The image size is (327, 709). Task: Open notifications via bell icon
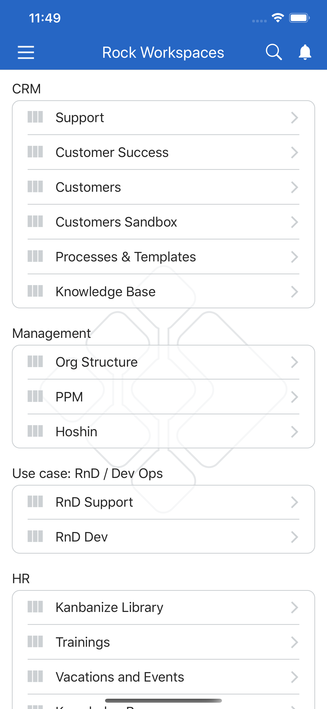coord(305,52)
